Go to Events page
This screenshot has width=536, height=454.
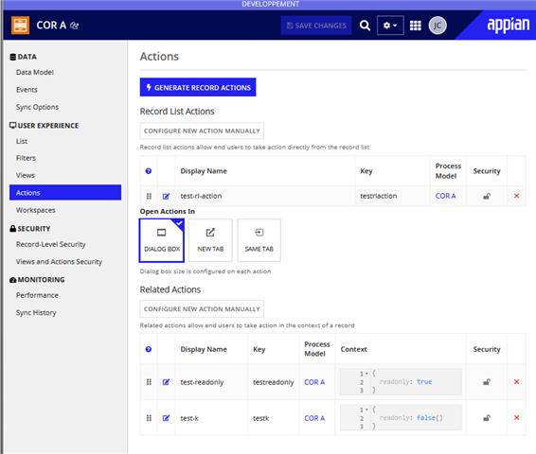27,90
